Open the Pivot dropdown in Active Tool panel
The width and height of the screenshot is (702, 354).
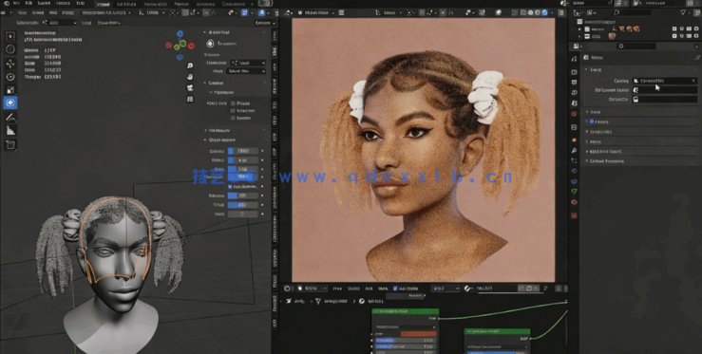[246, 71]
